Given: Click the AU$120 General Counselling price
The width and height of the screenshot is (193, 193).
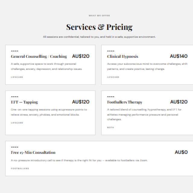Looking at the screenshot, I should click(x=81, y=56).
